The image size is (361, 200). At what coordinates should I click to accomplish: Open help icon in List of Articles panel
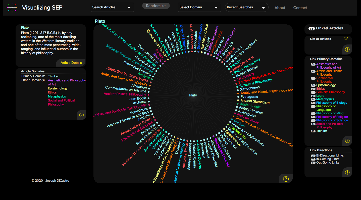347,49
